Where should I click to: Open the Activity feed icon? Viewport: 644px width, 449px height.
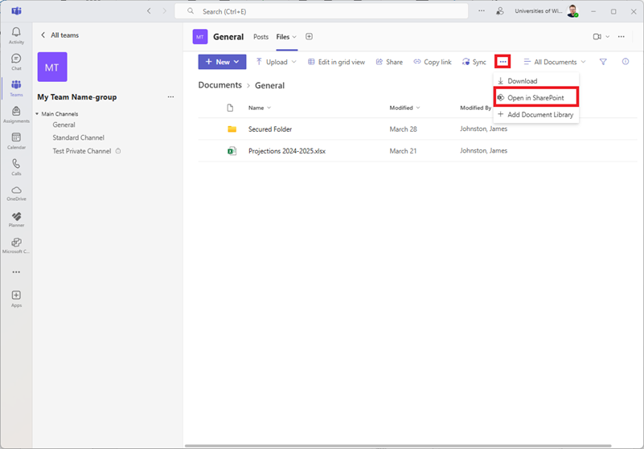pyautogui.click(x=16, y=35)
